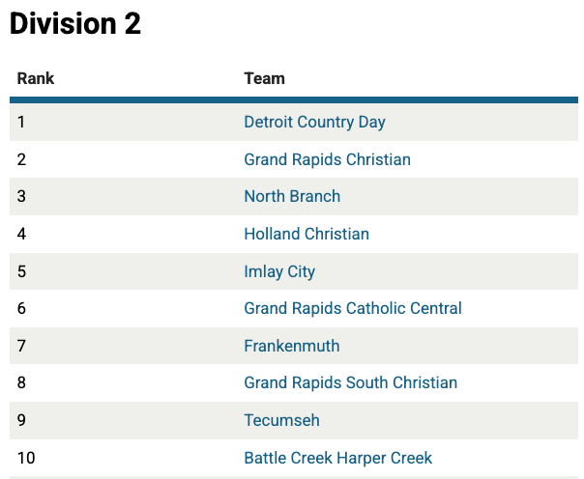584x479 pixels.
Task: Click the Team column header
Action: [264, 78]
